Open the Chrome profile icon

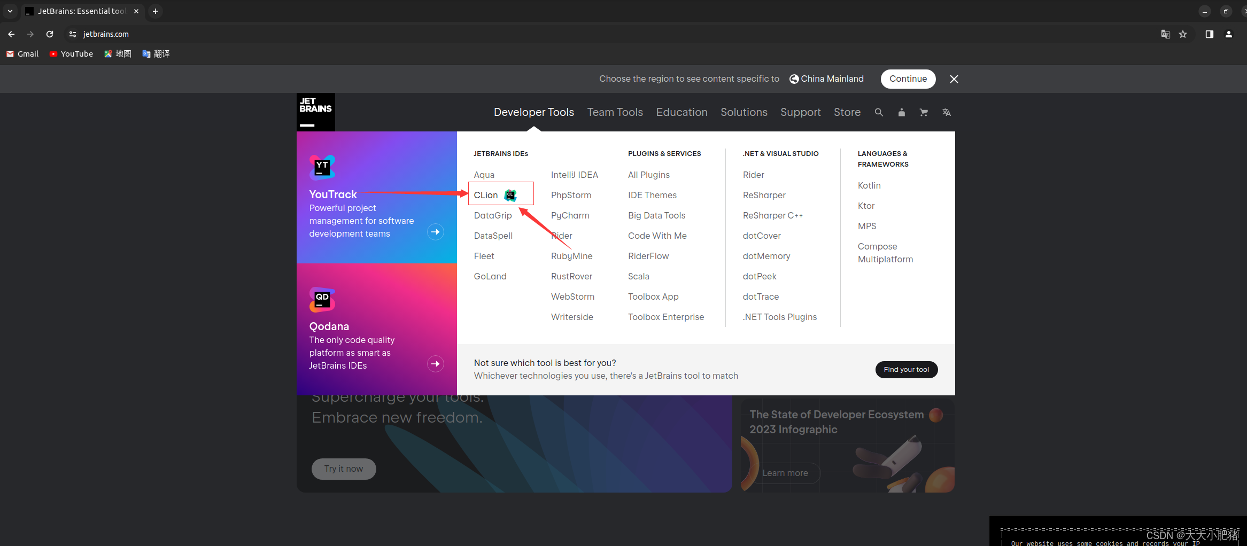tap(1229, 34)
